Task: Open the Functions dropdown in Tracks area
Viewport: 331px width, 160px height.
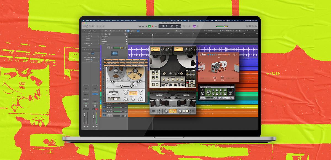Action: click(113, 31)
